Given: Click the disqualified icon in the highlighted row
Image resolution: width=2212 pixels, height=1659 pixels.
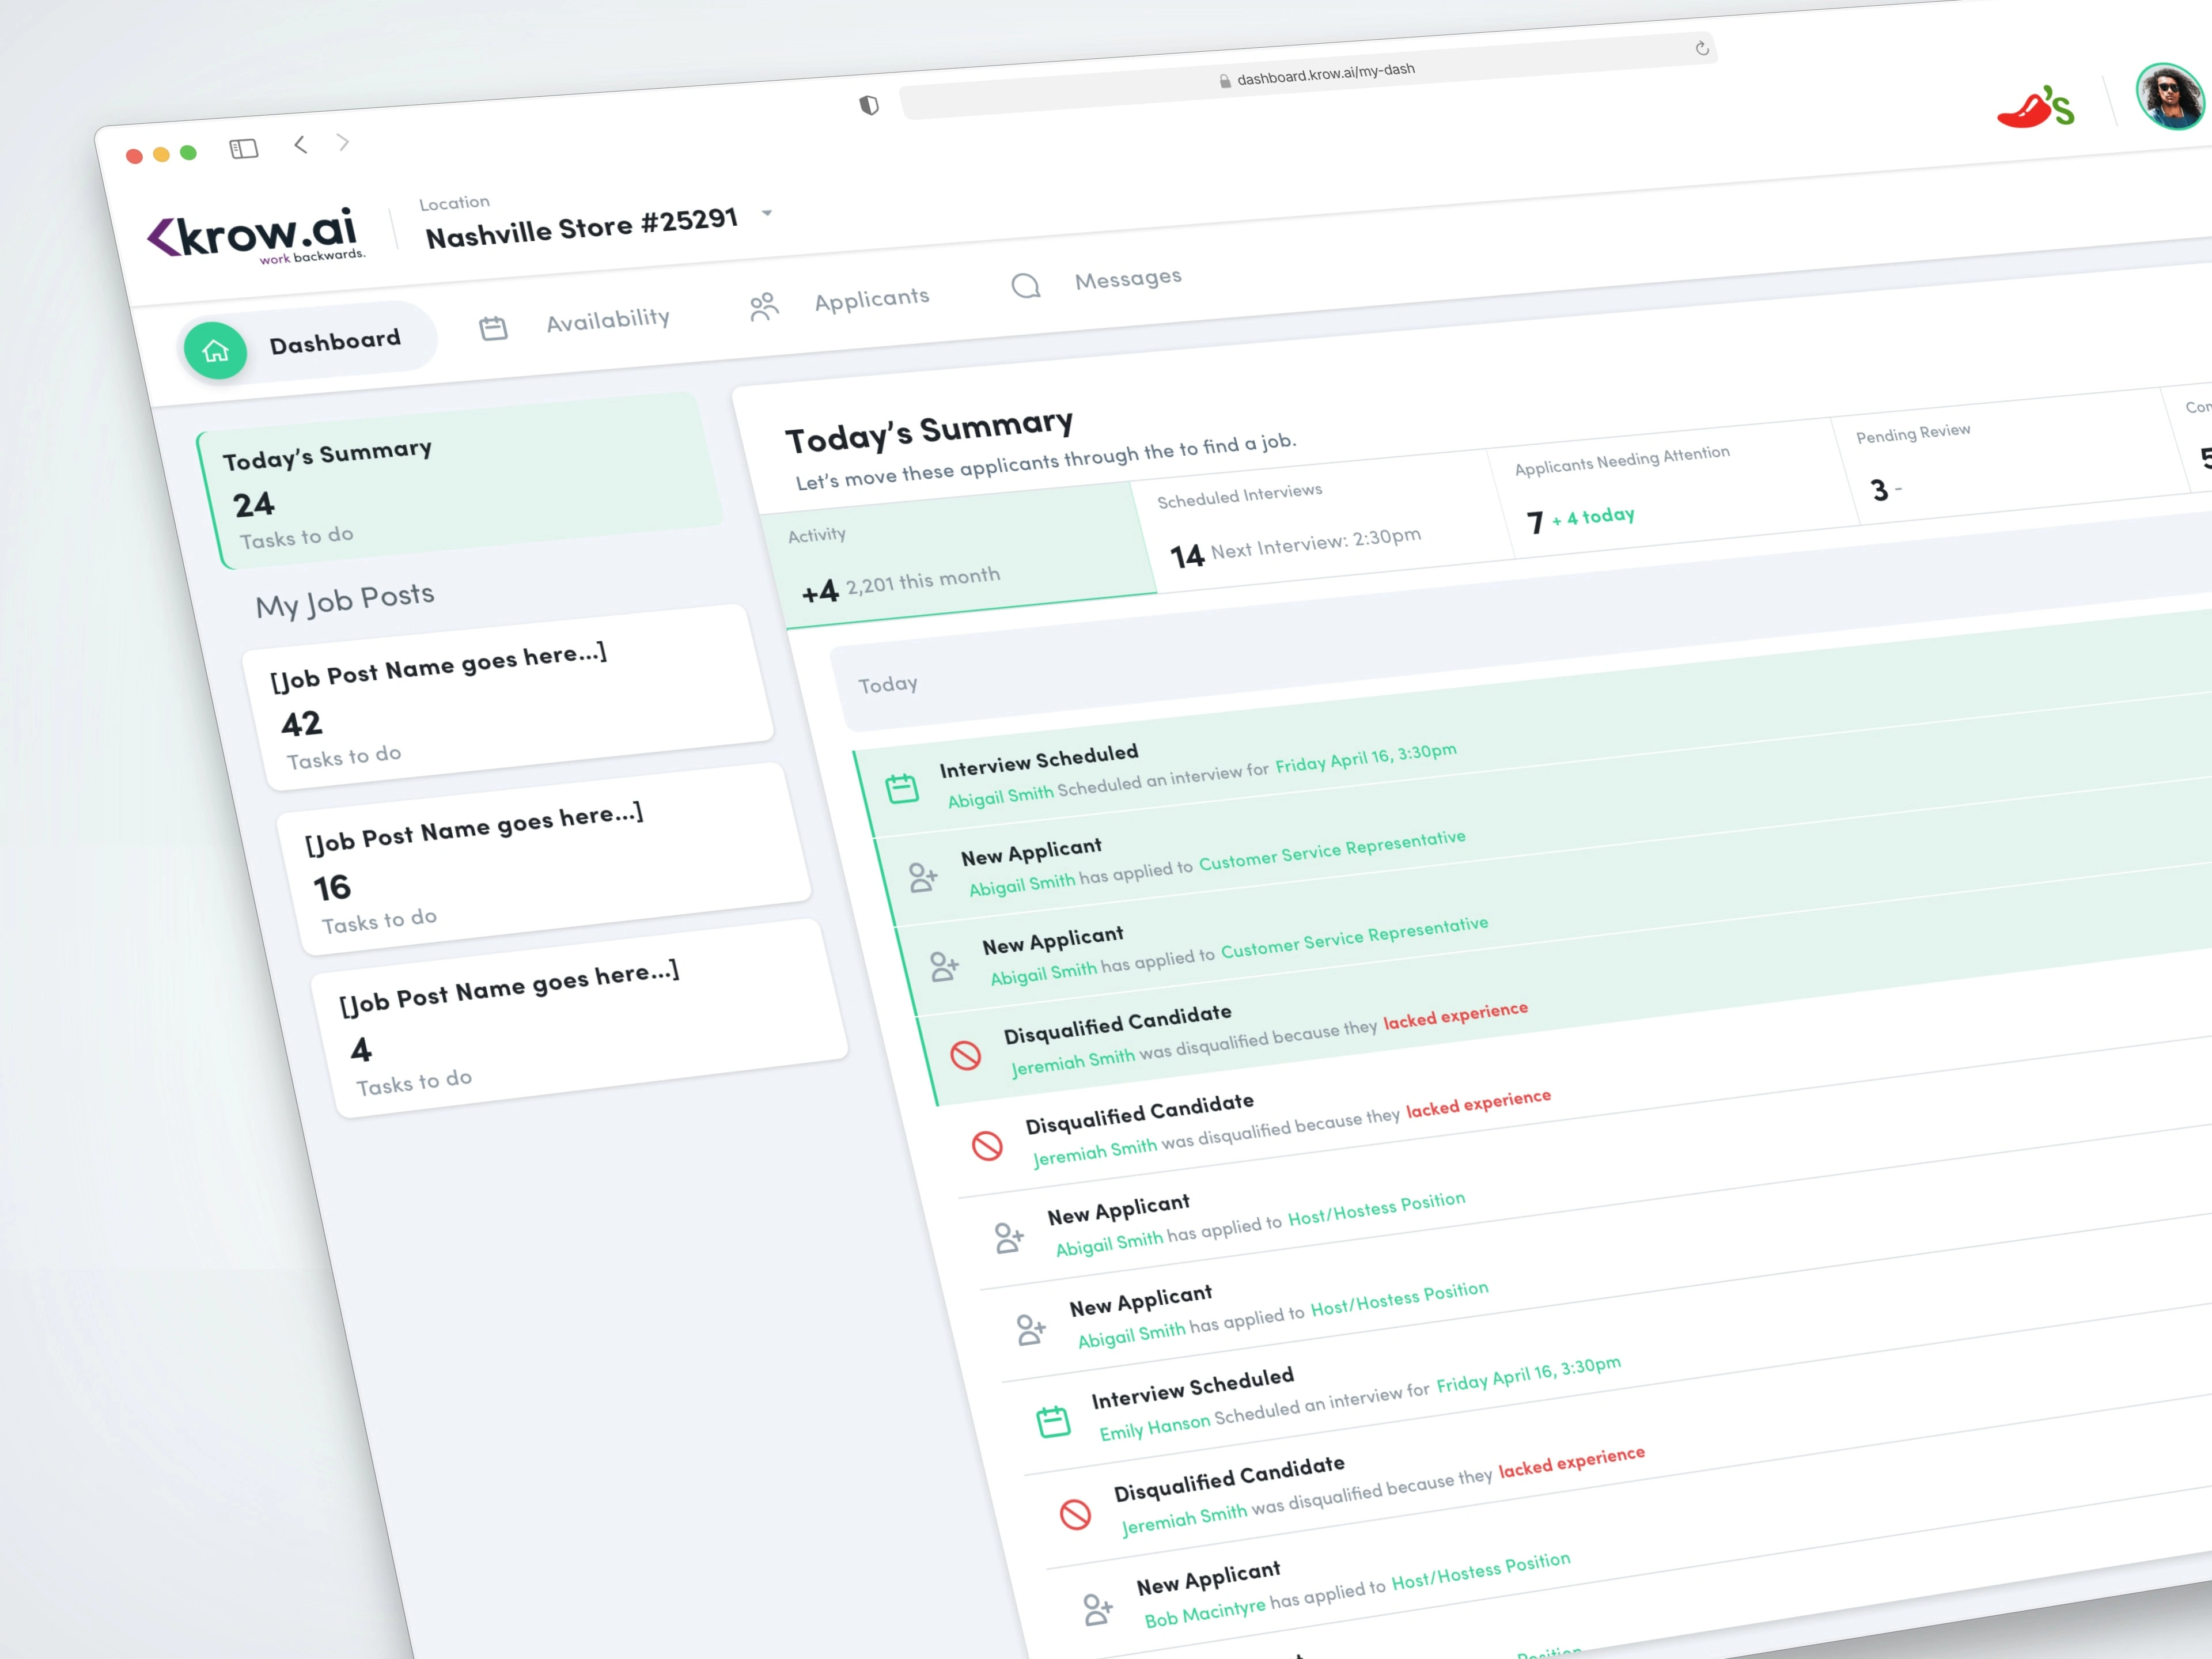Looking at the screenshot, I should 965,1055.
